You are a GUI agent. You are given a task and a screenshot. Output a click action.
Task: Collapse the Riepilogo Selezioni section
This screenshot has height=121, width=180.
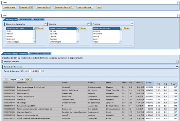(177, 62)
